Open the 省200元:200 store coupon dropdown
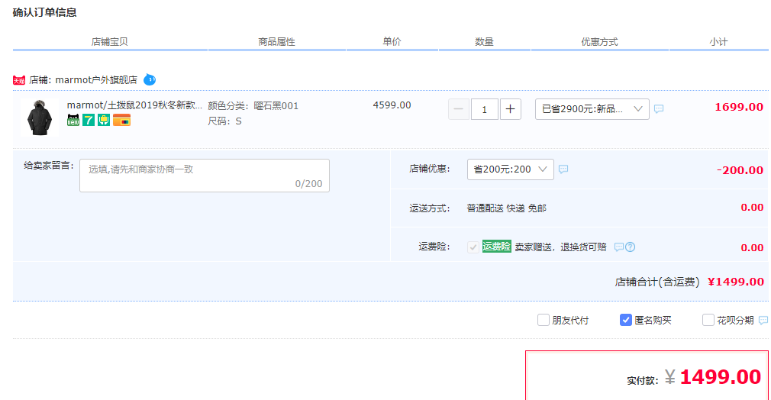 tap(511, 169)
